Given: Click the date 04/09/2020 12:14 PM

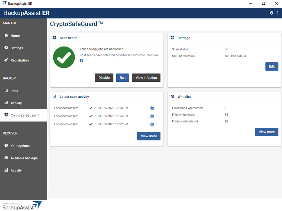Looking at the screenshot, I should 113,116.
